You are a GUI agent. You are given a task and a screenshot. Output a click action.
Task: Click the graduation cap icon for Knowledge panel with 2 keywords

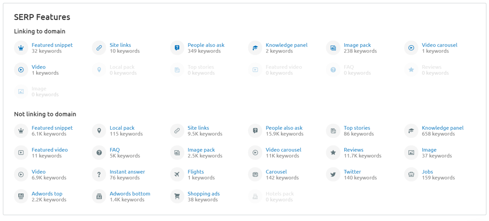[255, 48]
